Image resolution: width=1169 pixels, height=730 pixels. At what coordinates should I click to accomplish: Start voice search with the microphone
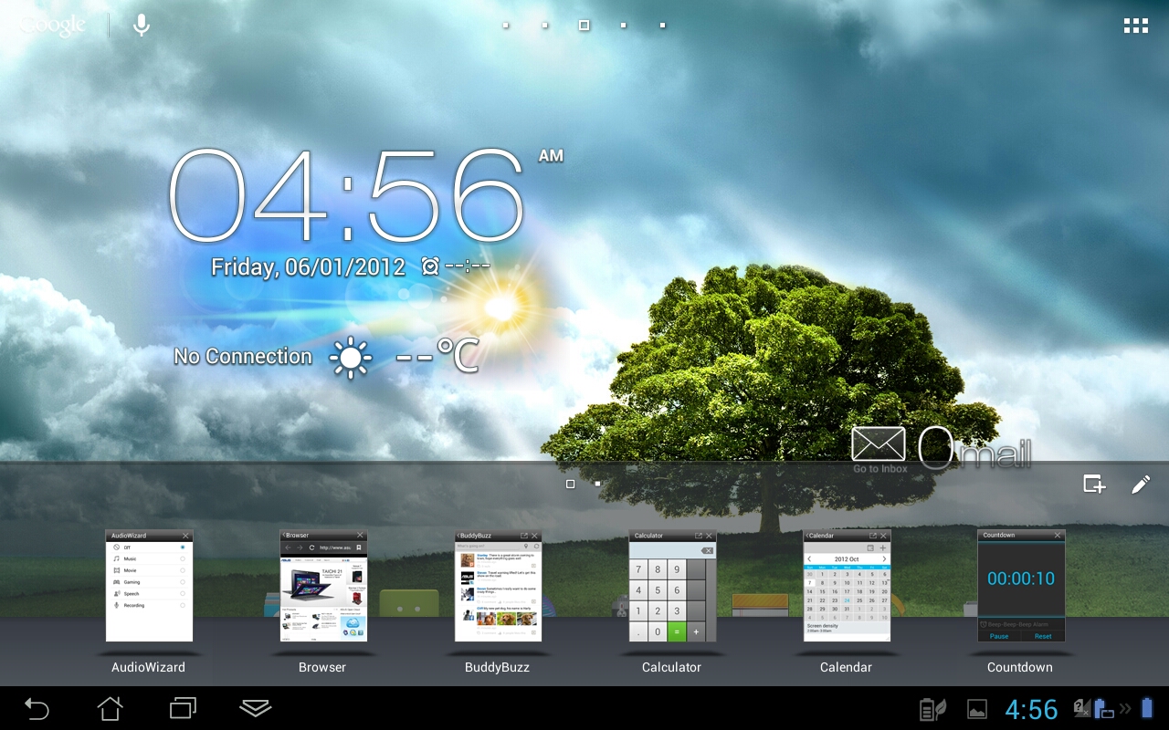[x=141, y=26]
